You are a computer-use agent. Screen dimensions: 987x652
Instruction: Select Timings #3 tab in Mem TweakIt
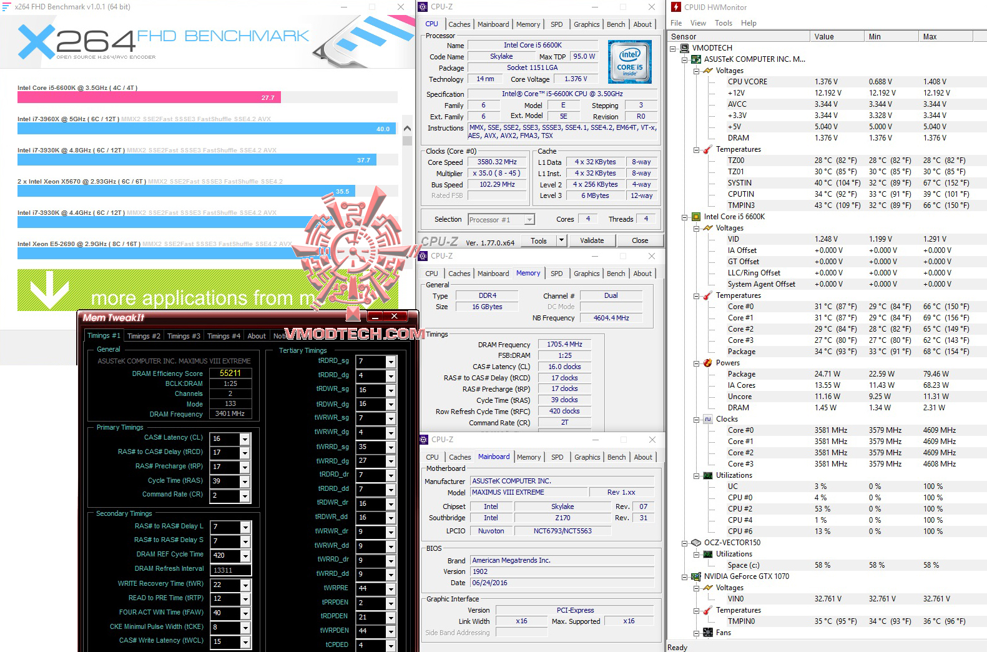click(x=184, y=336)
